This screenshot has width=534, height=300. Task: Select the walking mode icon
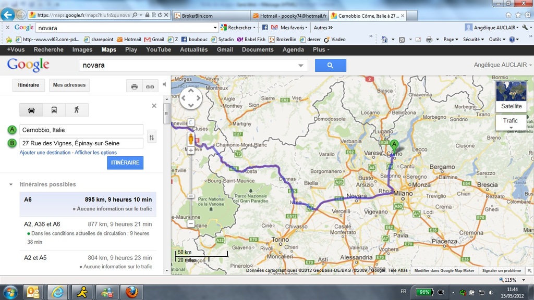coord(77,110)
